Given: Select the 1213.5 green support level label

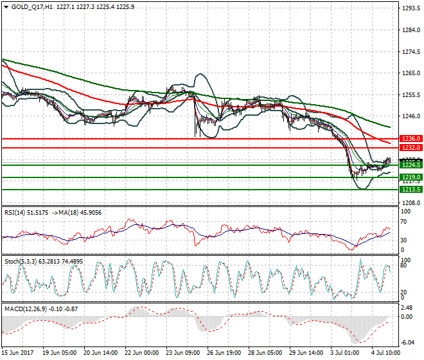Looking at the screenshot, I should [411, 189].
